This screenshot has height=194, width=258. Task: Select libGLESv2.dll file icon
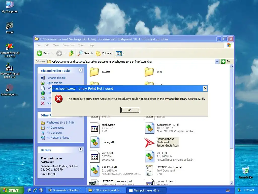pyautogui.click(x=95, y=171)
